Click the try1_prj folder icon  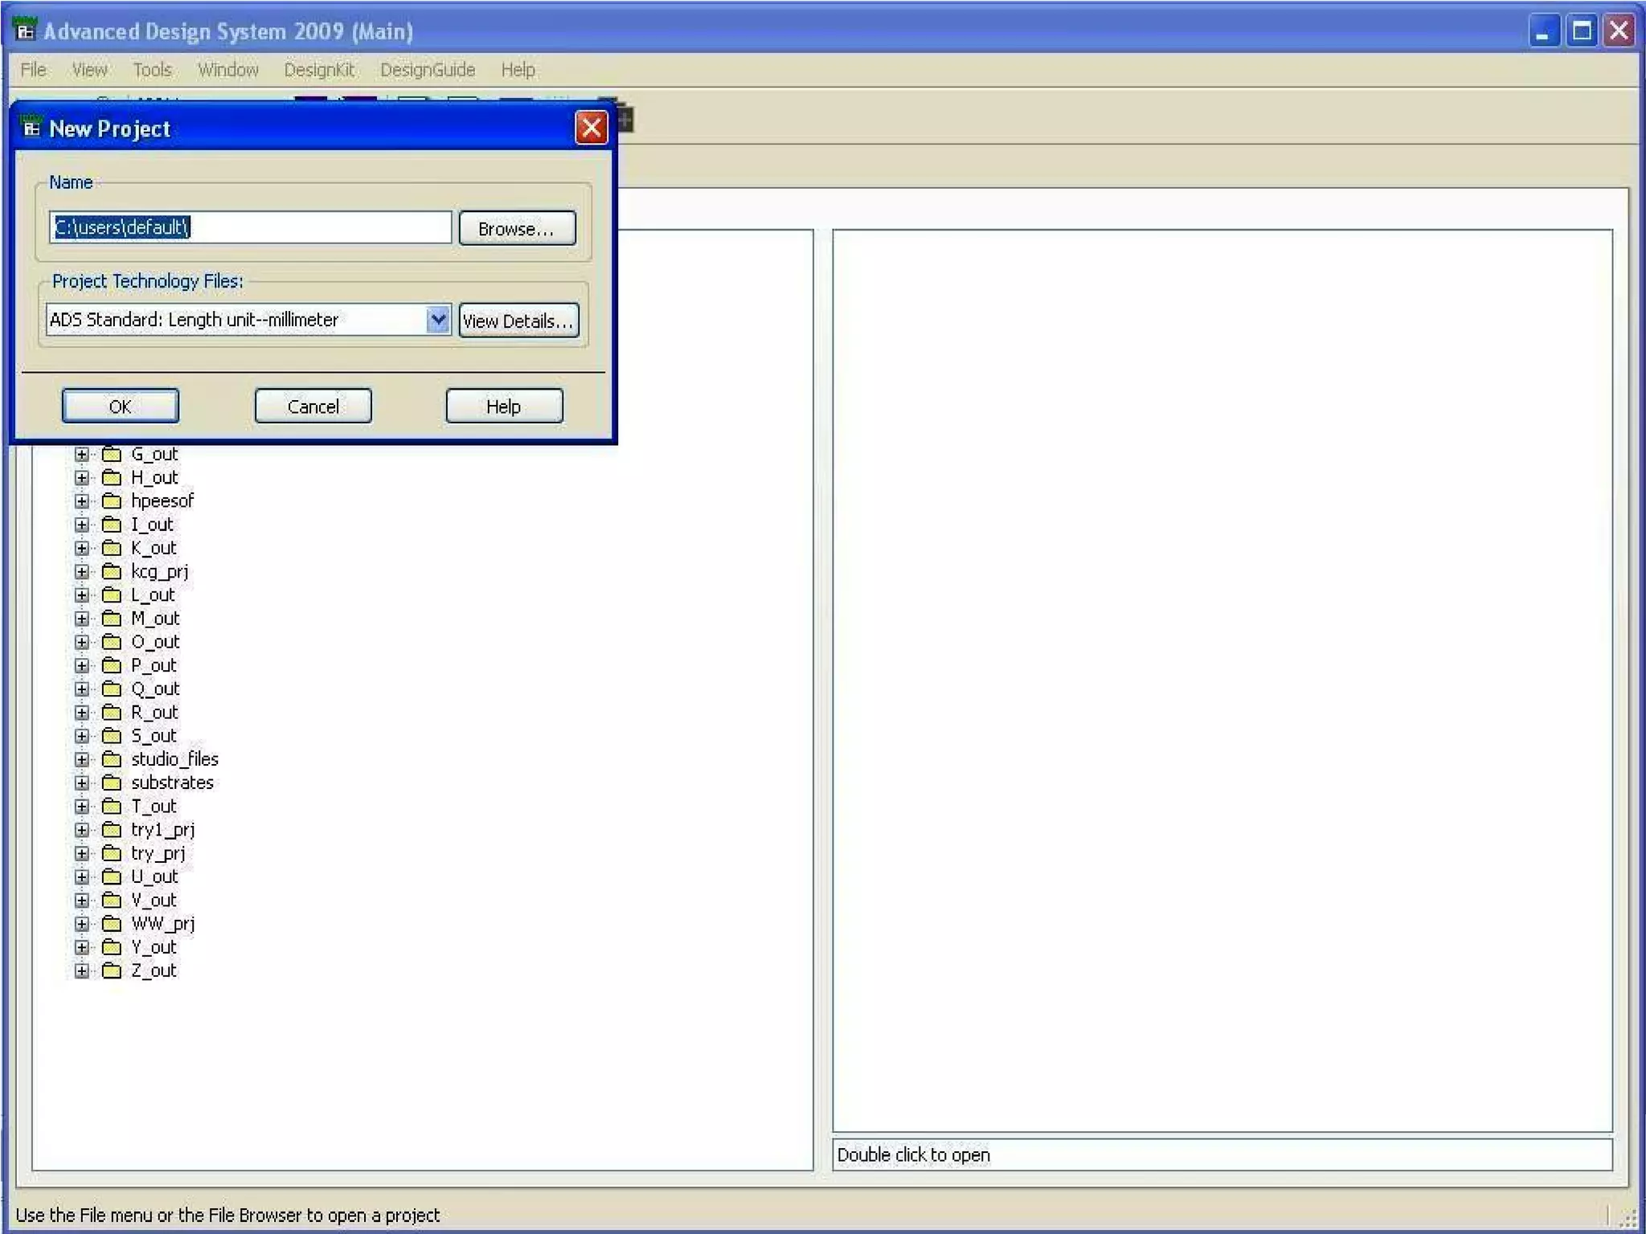(x=112, y=830)
